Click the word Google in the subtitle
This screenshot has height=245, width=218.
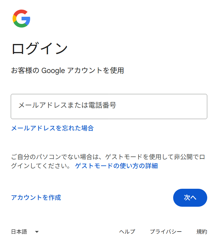[53, 71]
